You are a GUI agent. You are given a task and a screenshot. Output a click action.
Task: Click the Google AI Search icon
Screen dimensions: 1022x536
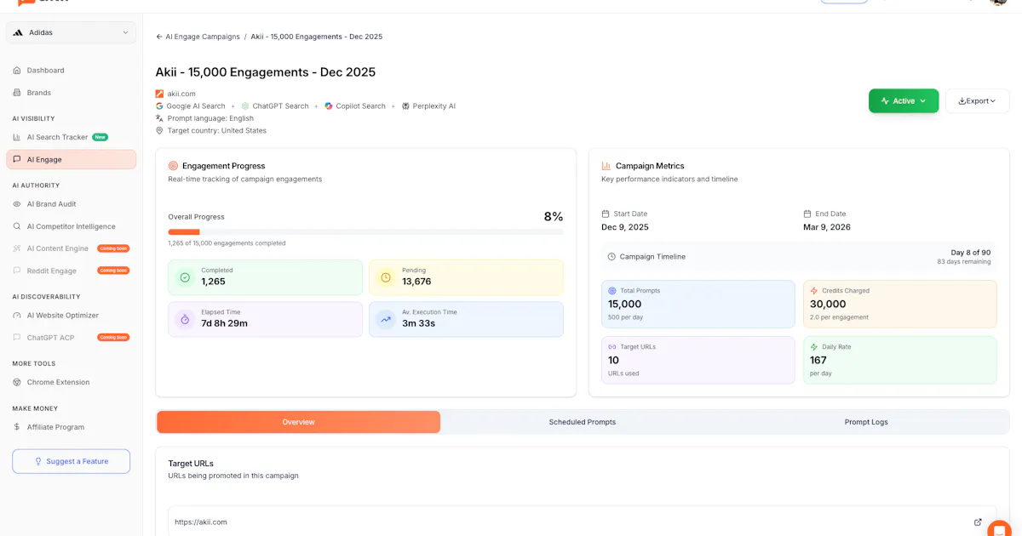pyautogui.click(x=159, y=106)
